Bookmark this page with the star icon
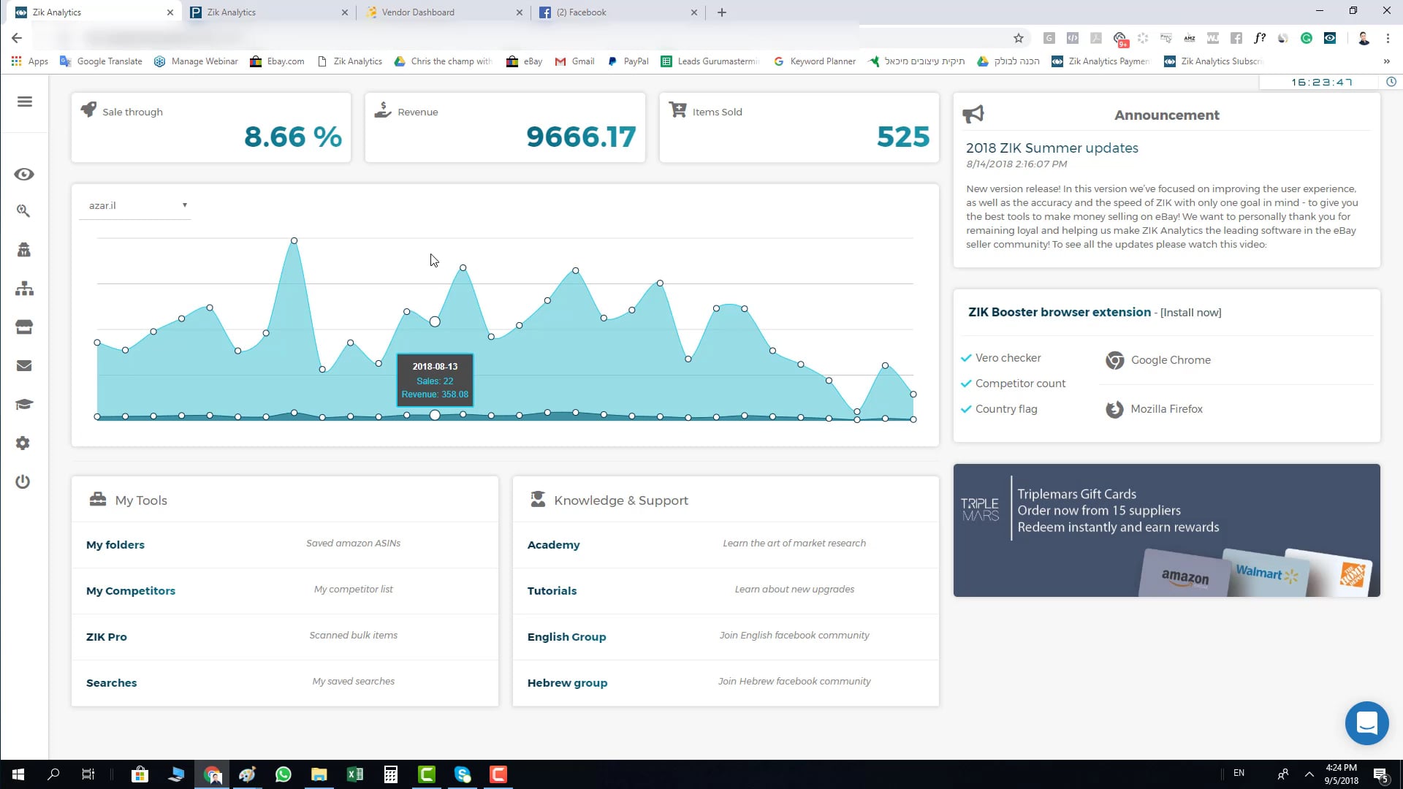This screenshot has width=1403, height=789. click(1019, 38)
